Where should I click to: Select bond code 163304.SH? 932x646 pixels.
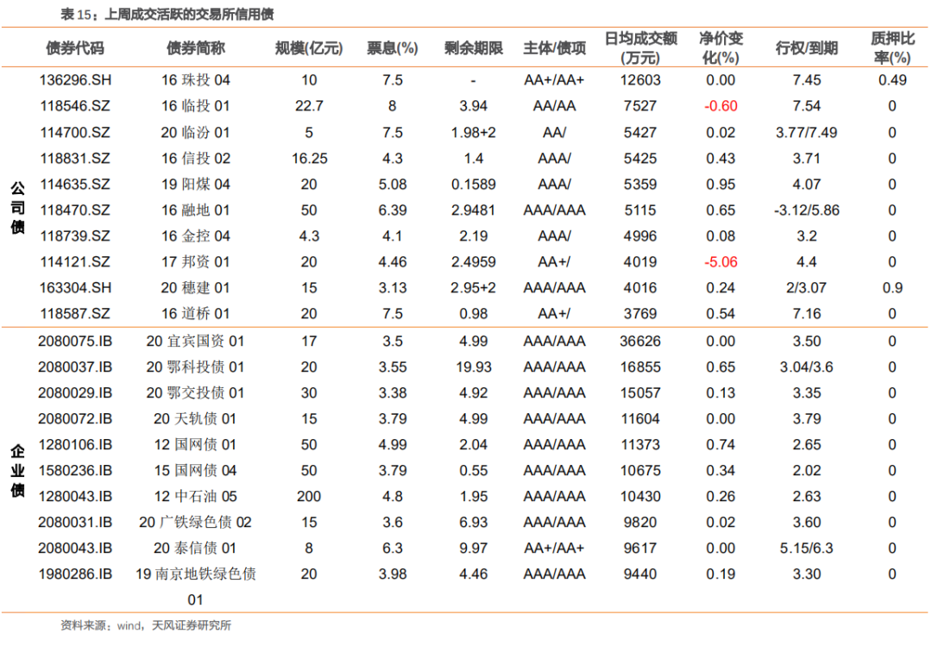click(x=75, y=288)
